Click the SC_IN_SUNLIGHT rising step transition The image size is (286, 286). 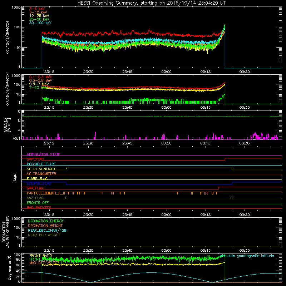[66, 169]
